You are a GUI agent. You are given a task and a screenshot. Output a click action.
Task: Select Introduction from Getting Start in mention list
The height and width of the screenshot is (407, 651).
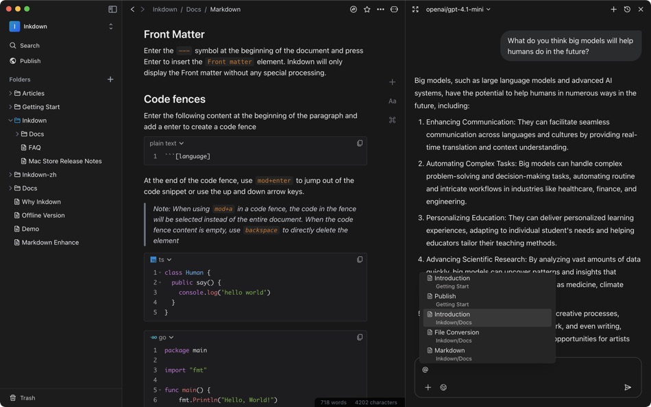(487, 282)
